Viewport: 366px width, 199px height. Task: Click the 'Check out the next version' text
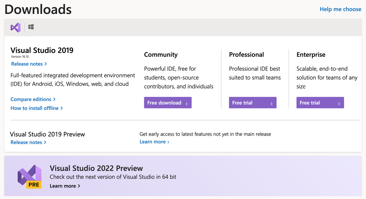[113, 177]
